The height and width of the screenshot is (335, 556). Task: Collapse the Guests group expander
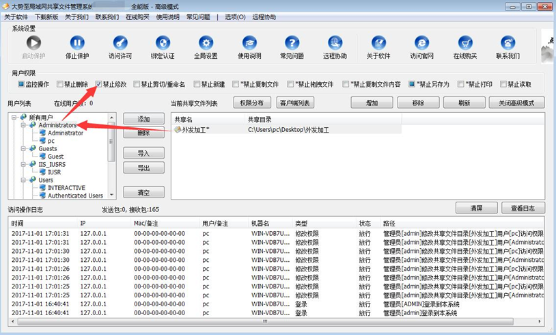[23, 148]
